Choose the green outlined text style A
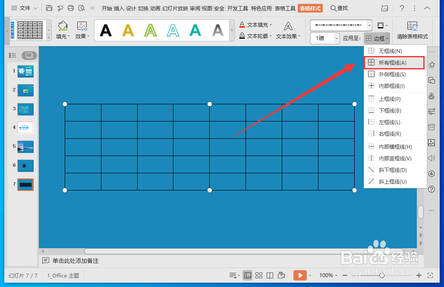Image resolution: width=444 pixels, height=287 pixels. (150, 30)
